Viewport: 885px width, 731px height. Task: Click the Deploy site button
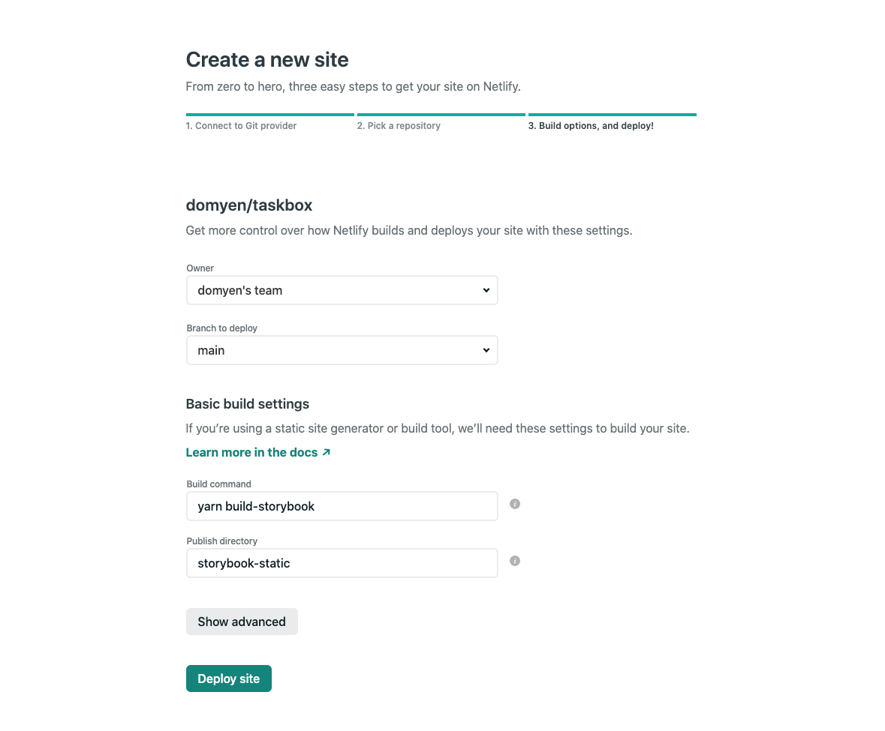[228, 678]
